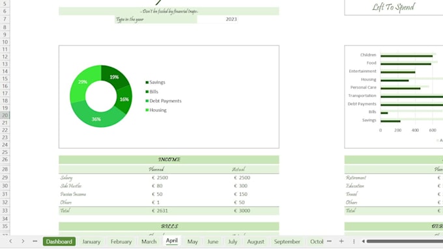Select planned Others value € 1
443x249 pixels.
click(156, 202)
